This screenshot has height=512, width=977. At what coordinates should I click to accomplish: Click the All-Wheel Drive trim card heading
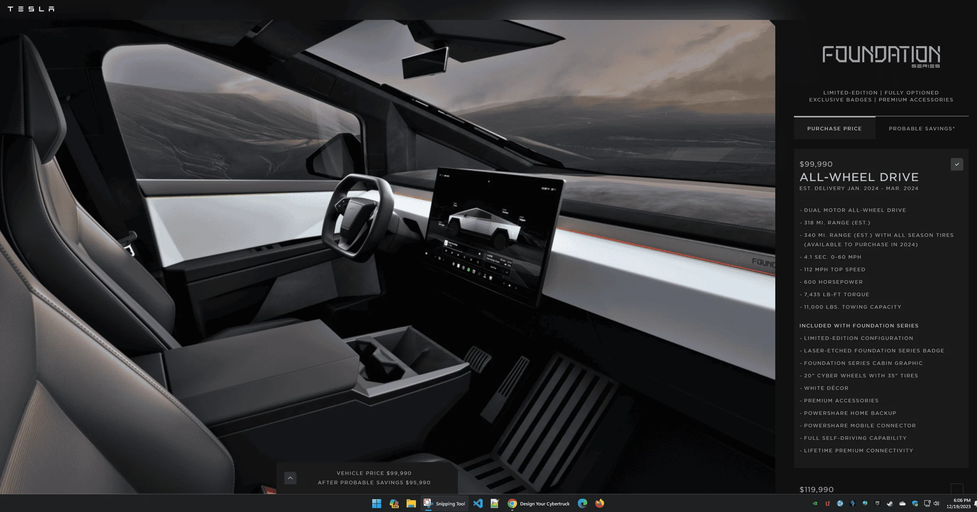[859, 177]
